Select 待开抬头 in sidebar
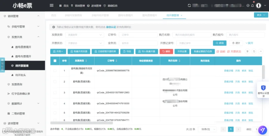 coord(22,75)
